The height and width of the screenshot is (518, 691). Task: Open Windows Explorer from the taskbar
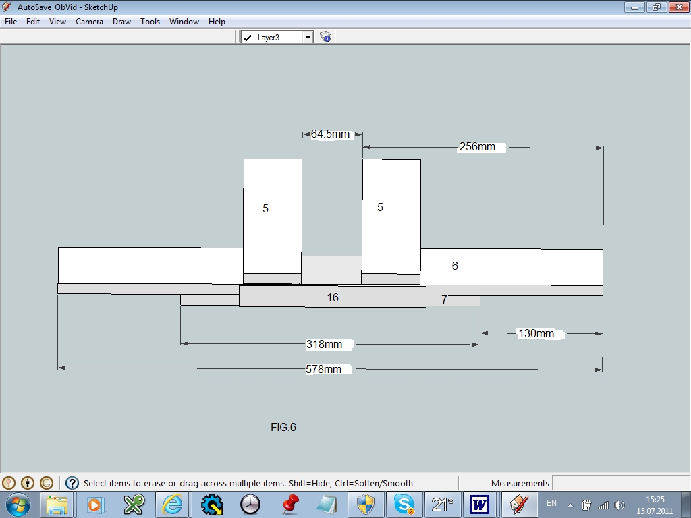point(57,505)
